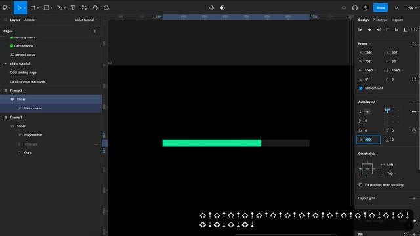The image size is (420, 236).
Task: Open Frame tool dropdown arrow
Action: coord(38,8)
